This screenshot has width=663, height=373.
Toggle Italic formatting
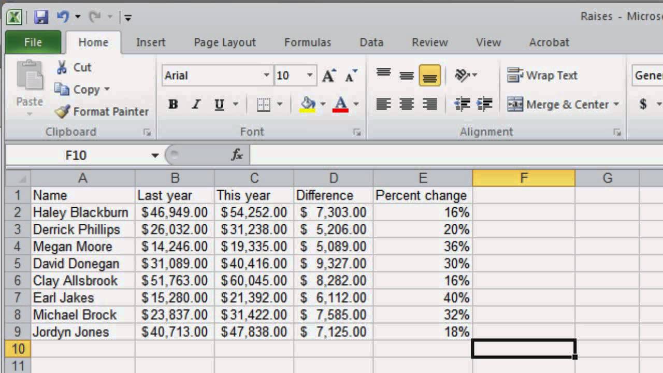pos(196,104)
